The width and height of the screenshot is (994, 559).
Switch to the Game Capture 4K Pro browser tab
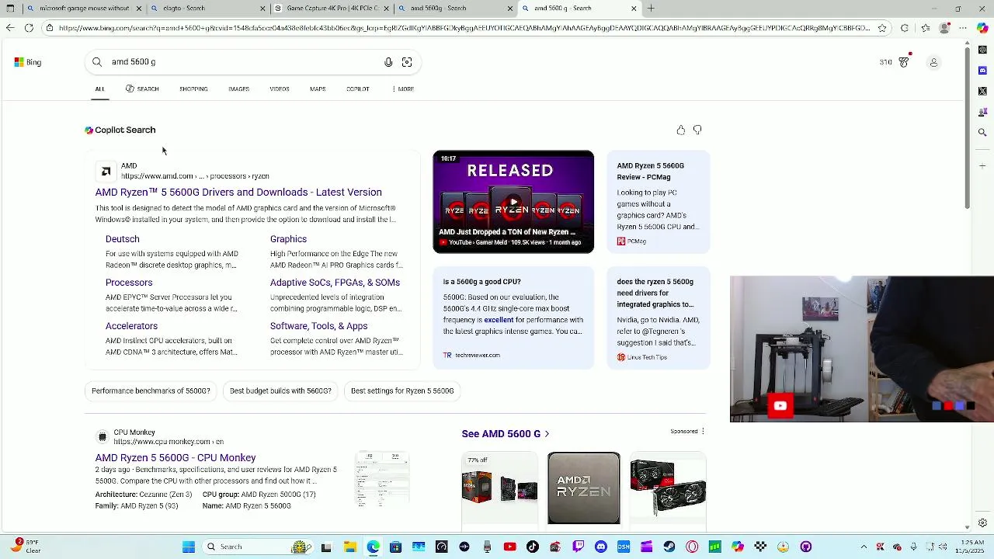tap(332, 9)
